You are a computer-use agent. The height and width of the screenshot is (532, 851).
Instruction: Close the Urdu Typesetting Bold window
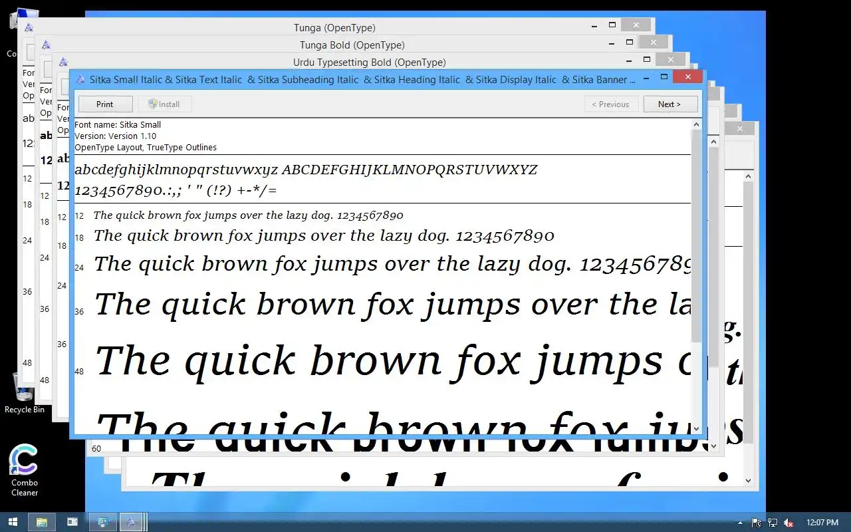pos(671,60)
